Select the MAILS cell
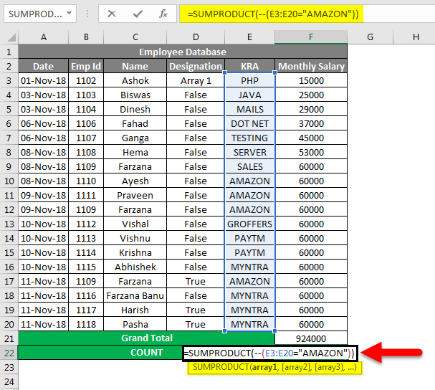435x390 pixels. click(249, 110)
